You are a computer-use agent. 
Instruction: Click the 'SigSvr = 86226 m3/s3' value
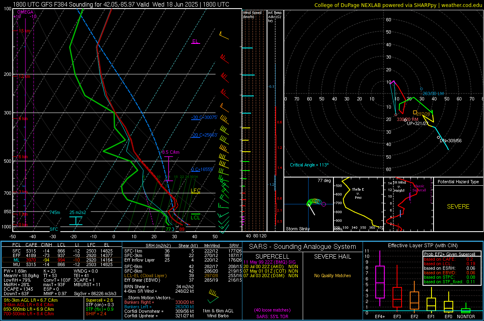95,294
